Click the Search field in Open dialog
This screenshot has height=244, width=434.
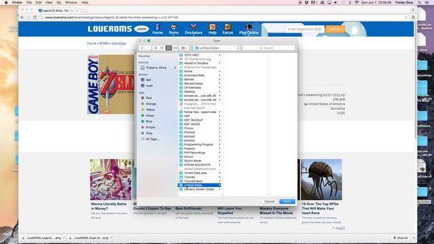[x=269, y=48]
